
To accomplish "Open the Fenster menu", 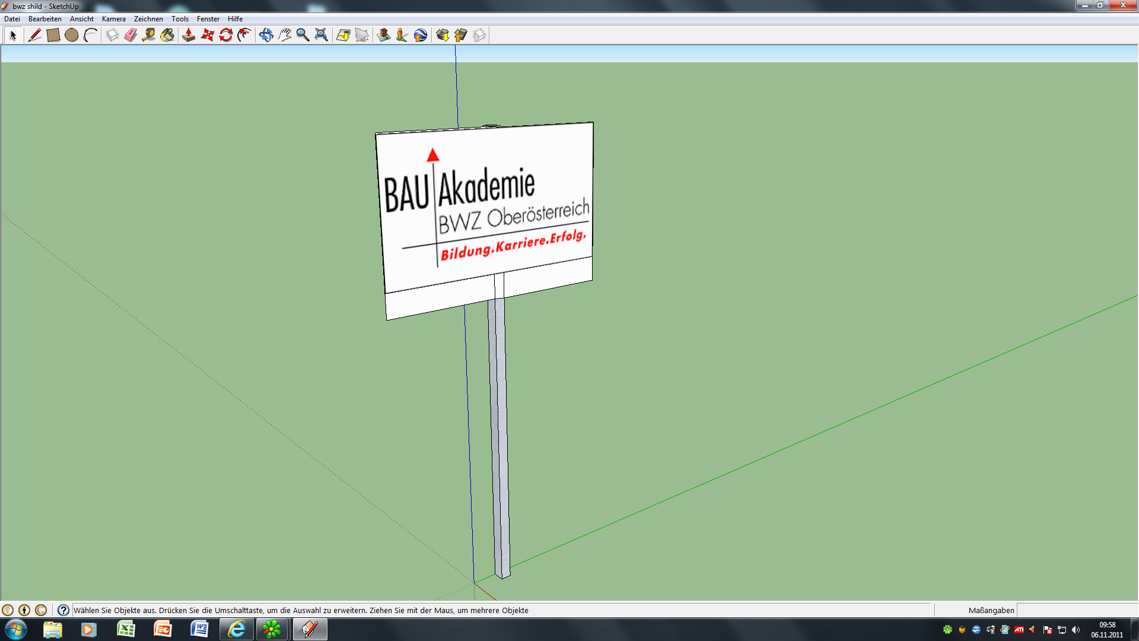I will (x=208, y=19).
